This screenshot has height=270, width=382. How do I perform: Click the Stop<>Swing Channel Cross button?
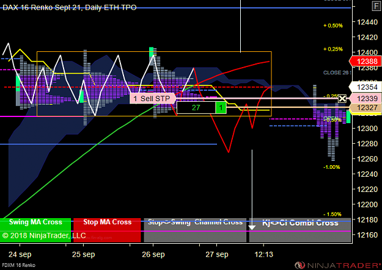pos(195,230)
